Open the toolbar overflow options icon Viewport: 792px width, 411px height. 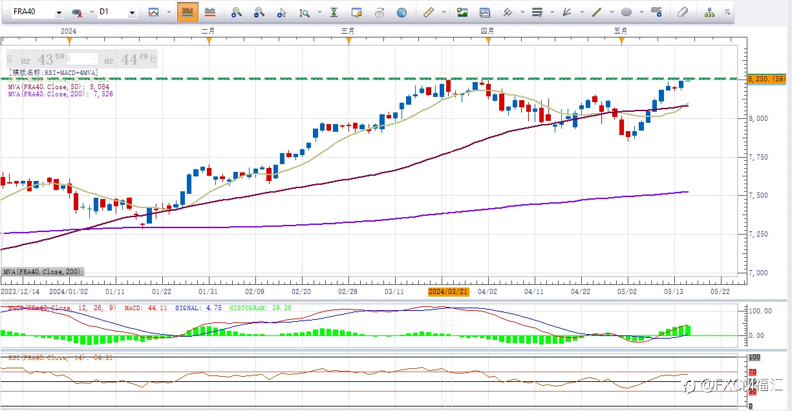[x=728, y=12]
